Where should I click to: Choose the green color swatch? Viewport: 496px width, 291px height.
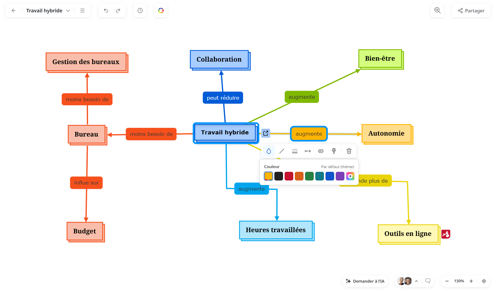[x=309, y=176]
